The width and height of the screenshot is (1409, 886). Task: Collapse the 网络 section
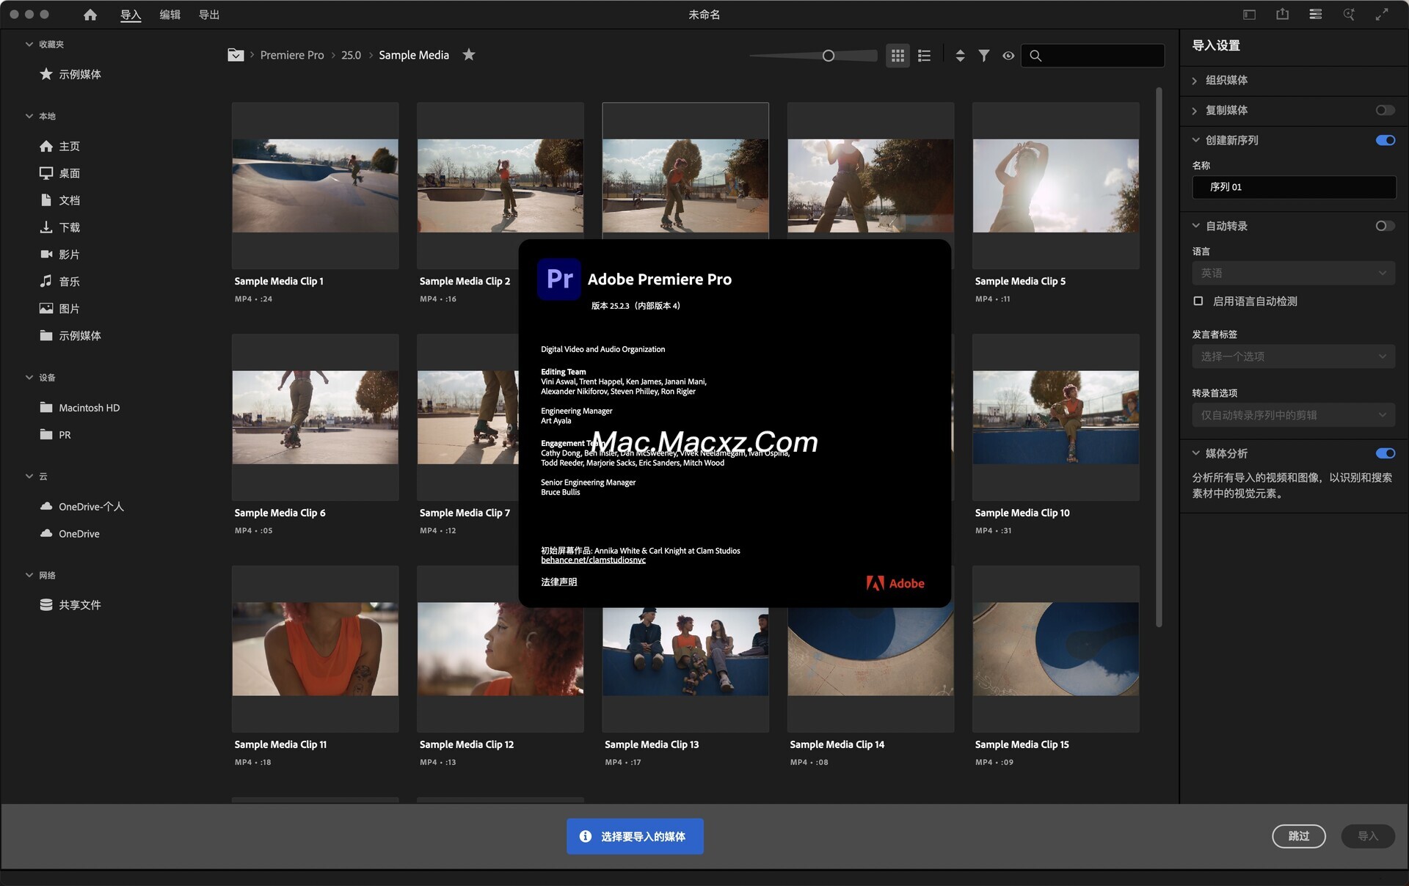coord(29,575)
